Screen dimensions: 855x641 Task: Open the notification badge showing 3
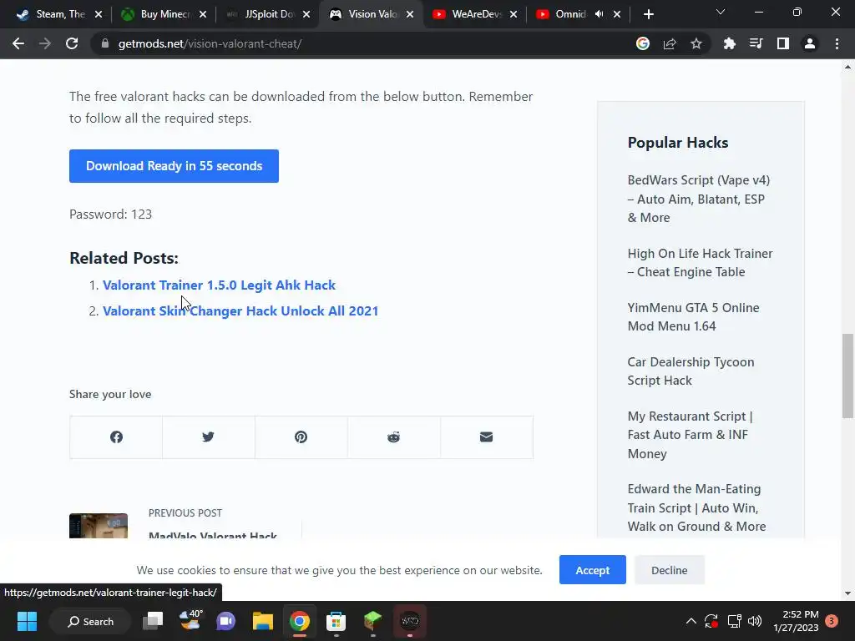tap(832, 621)
